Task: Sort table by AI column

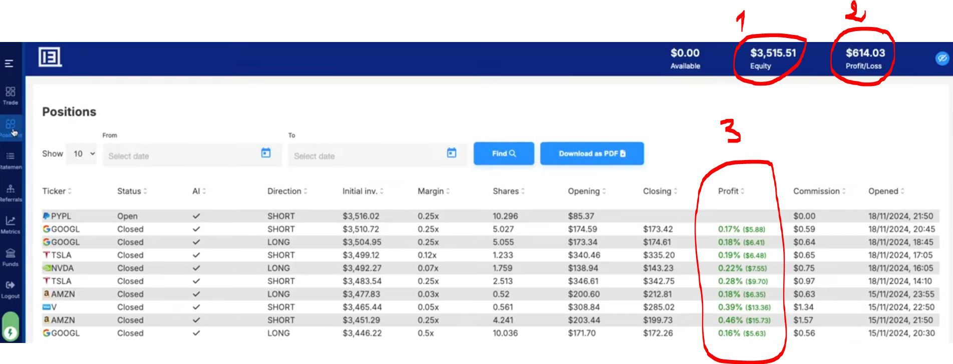Action: 199,191
